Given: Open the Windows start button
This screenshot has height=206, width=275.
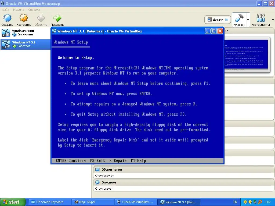Looking at the screenshot, I should tap(13, 202).
